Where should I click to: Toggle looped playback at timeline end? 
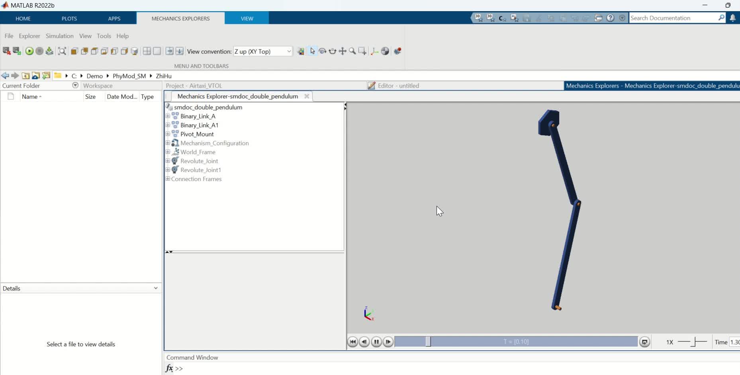pyautogui.click(x=645, y=342)
